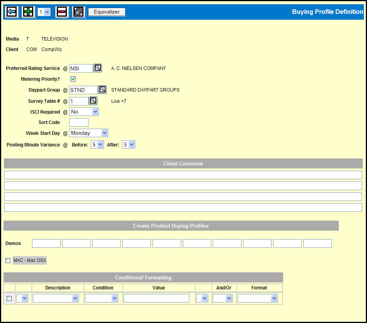The height and width of the screenshot is (323, 367).
Task: Click the fourth Client Comment line
Action: pyautogui.click(x=183, y=207)
